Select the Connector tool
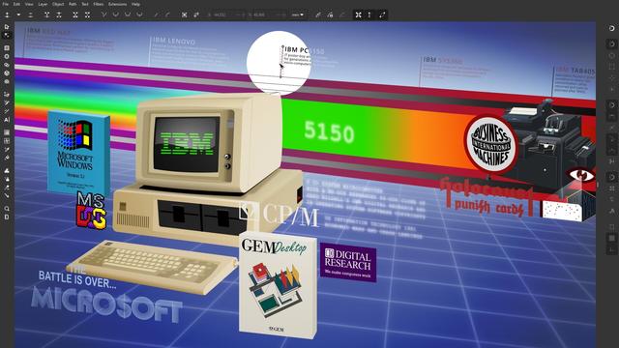Screen dimensions: 619x348 click(x=7, y=195)
